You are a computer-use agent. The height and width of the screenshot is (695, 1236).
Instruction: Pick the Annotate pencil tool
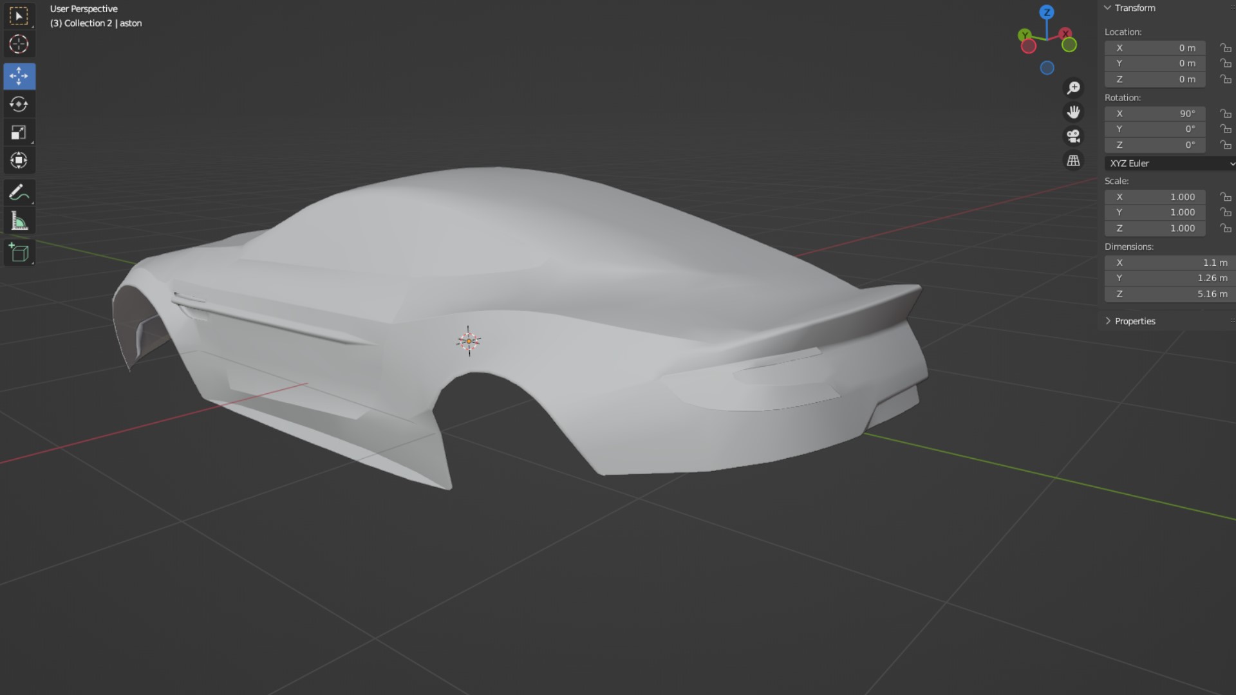point(19,192)
